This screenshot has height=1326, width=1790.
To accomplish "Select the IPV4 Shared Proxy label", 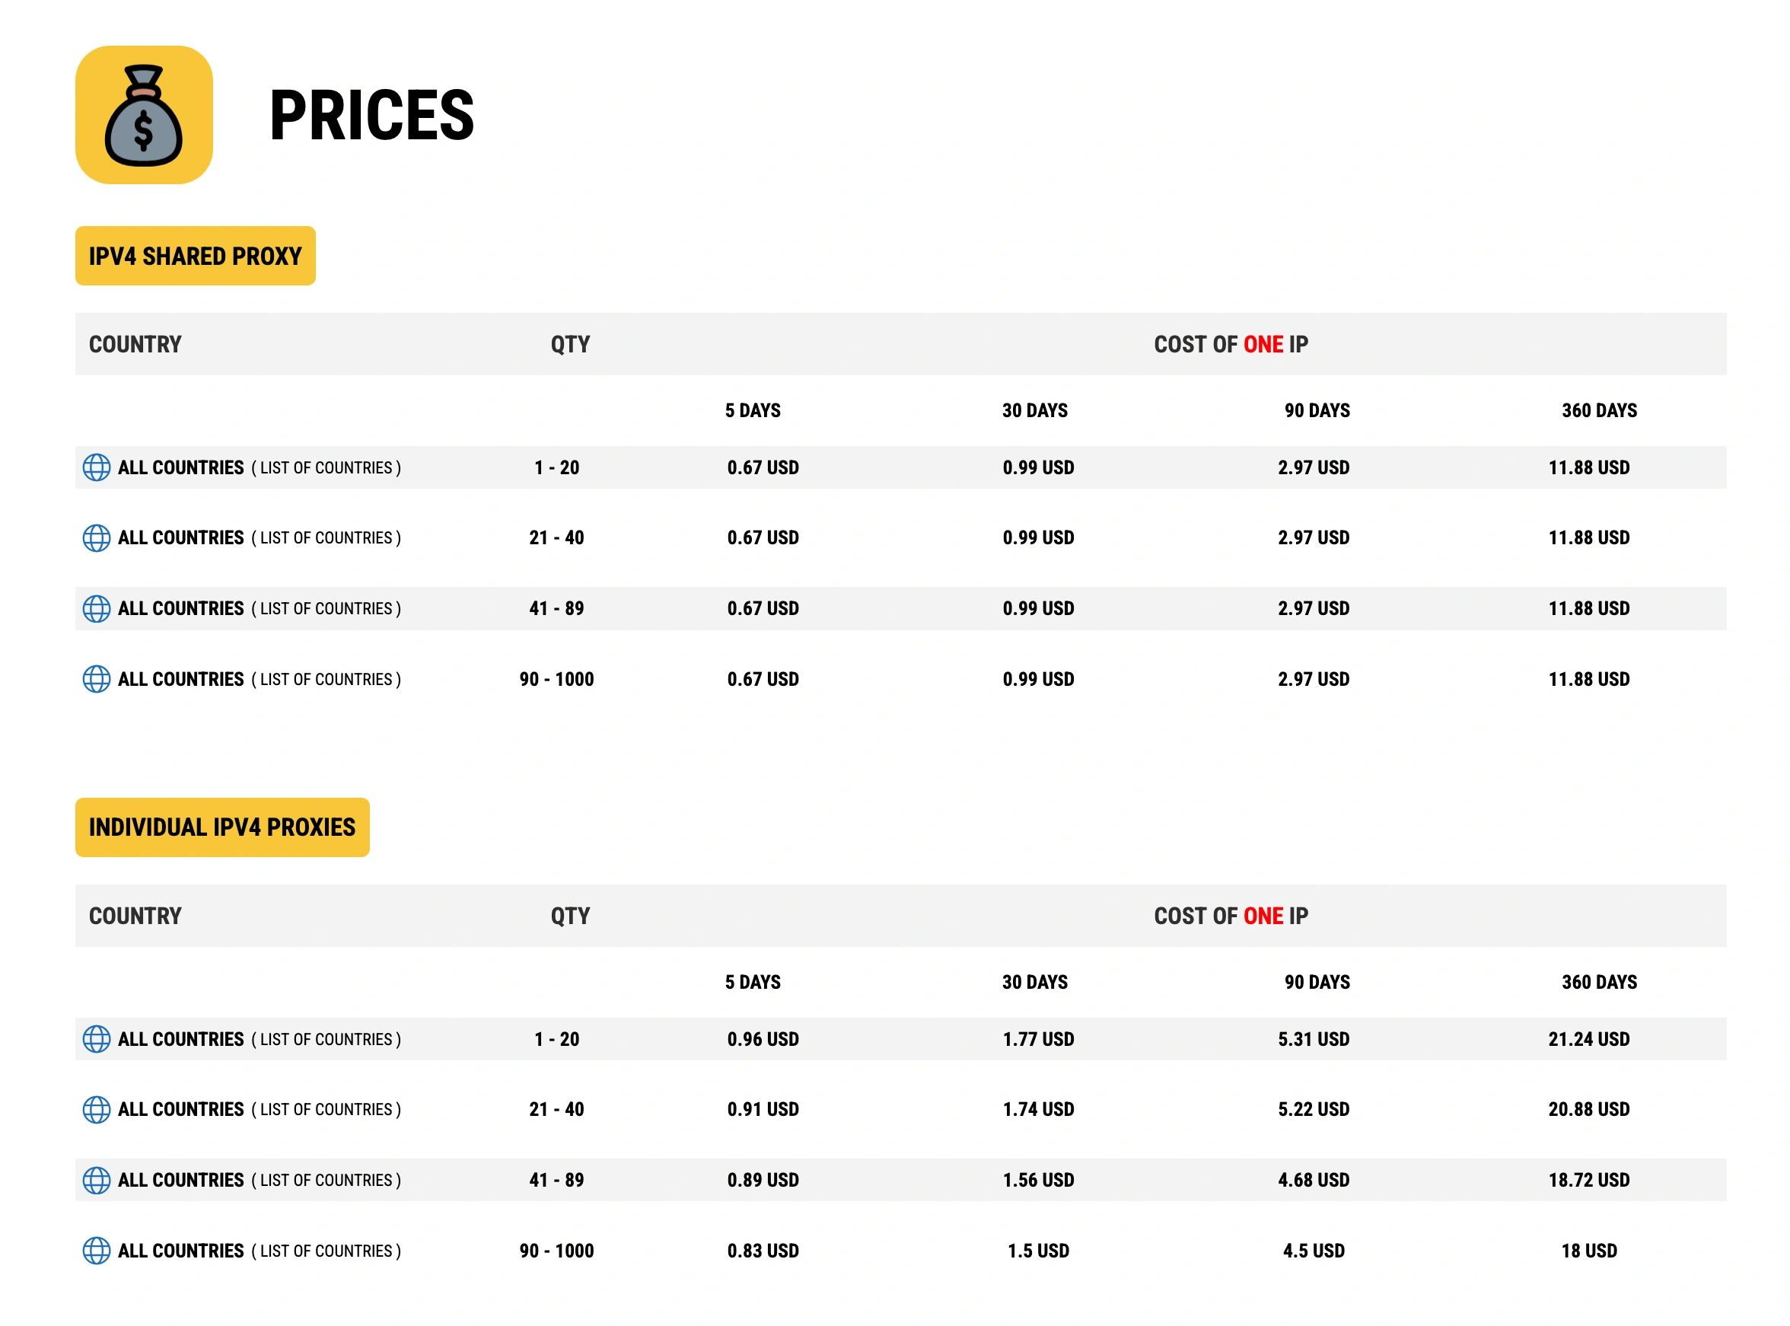I will point(195,256).
